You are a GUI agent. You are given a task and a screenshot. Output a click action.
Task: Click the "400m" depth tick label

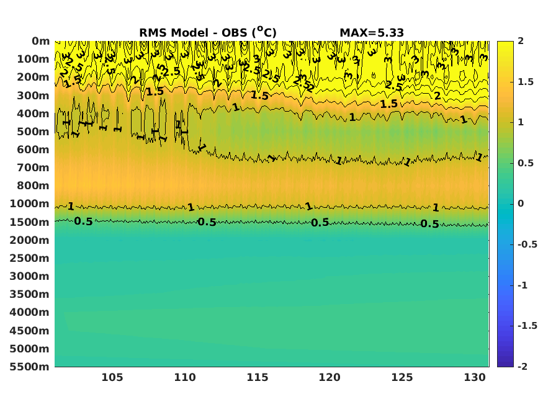point(34,114)
